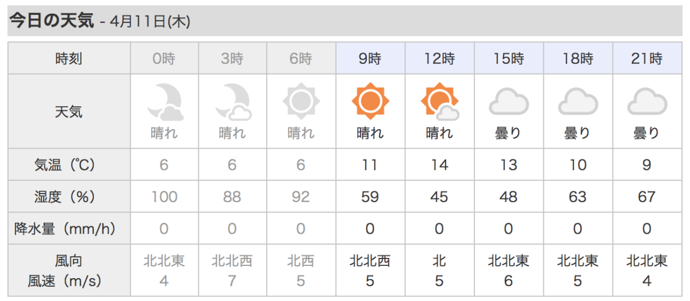Screen dimensions: 690x301
Task: Select the 12時 sun with cloud icon
Action: (x=439, y=102)
